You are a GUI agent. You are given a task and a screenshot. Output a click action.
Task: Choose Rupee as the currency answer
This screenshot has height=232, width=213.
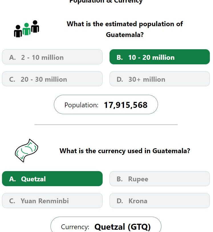pyautogui.click(x=160, y=178)
